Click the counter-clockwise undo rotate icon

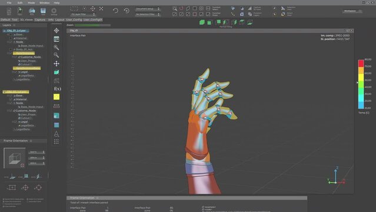[x=115, y=11]
